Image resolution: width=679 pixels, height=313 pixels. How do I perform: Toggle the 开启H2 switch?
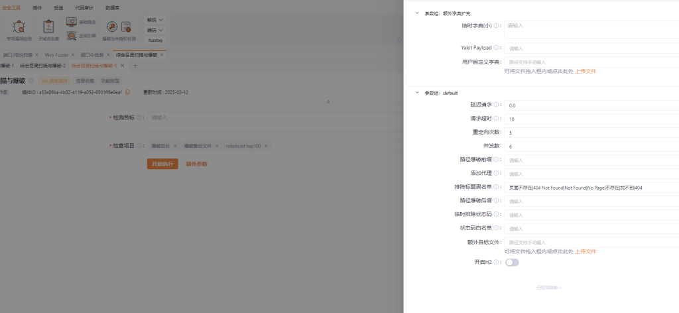[512, 263]
